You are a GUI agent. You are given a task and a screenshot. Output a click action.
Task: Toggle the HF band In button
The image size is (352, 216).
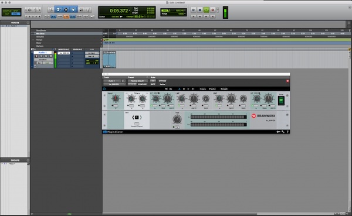pyautogui.click(x=256, y=105)
